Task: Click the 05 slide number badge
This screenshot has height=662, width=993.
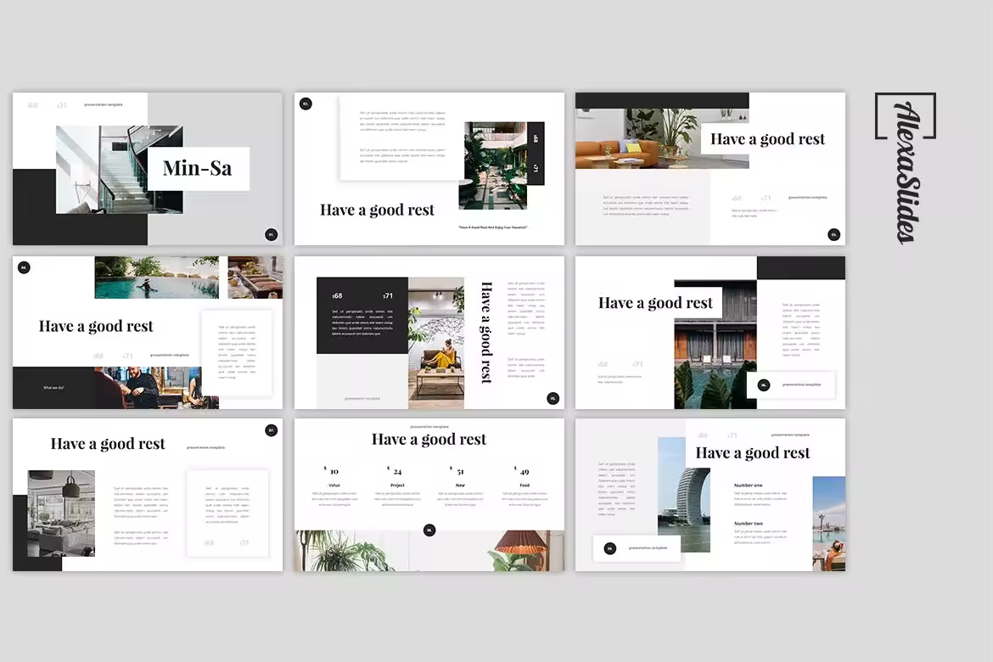Action: pyautogui.click(x=553, y=398)
